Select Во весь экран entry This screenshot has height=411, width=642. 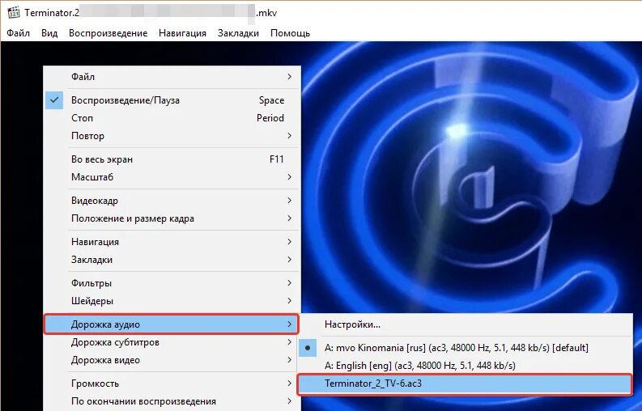pos(172,159)
